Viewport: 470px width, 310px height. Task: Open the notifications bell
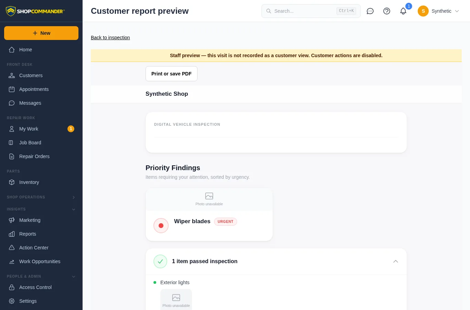(x=403, y=11)
